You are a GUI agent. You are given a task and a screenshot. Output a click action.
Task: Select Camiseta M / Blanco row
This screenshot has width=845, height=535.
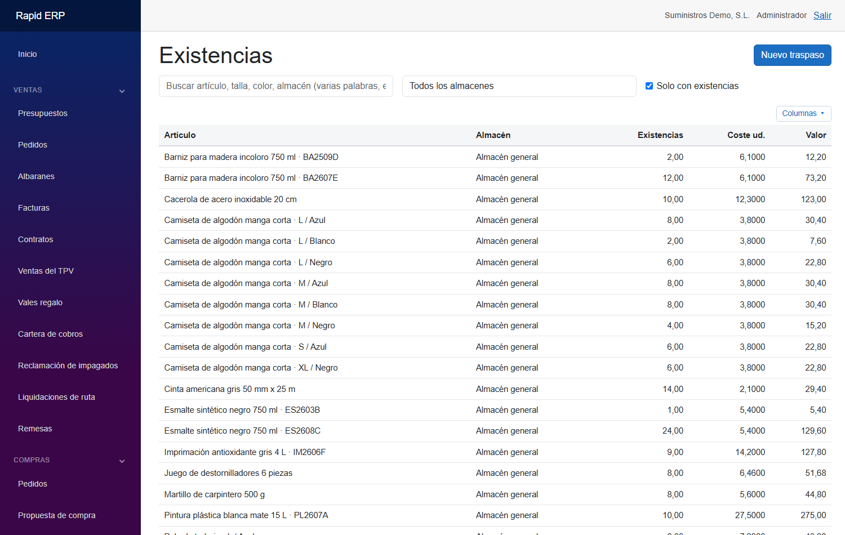click(x=495, y=305)
